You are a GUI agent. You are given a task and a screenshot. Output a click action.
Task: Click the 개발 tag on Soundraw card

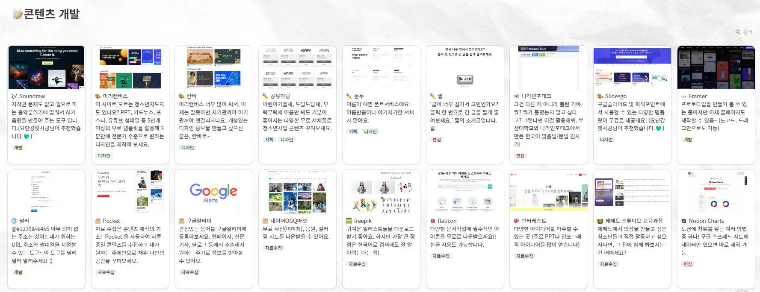[18, 148]
